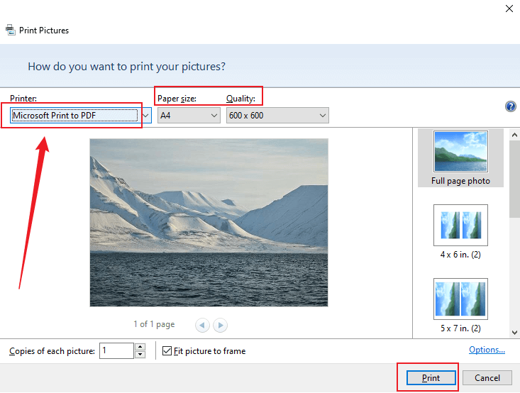Click the blue help question mark icon
This screenshot has height=393, width=520.
(510, 106)
